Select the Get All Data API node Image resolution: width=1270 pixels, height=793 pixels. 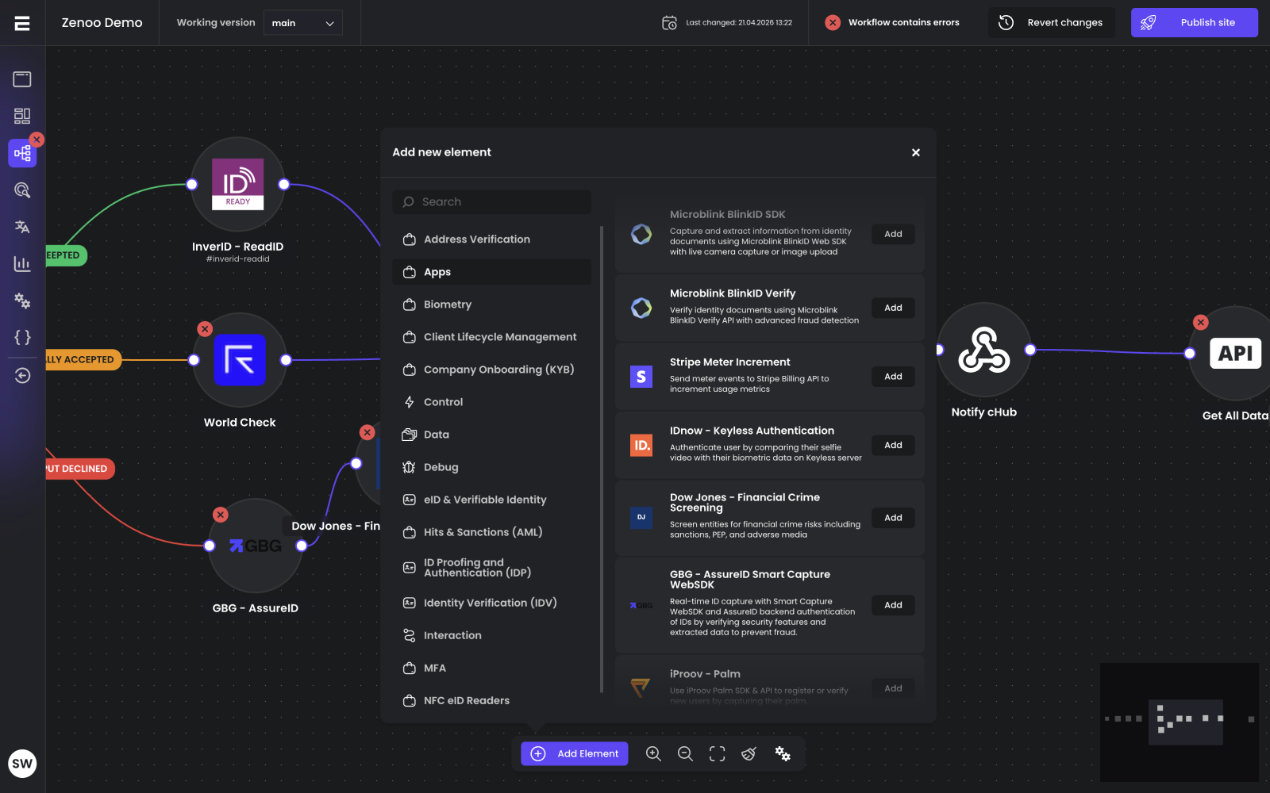(x=1235, y=354)
